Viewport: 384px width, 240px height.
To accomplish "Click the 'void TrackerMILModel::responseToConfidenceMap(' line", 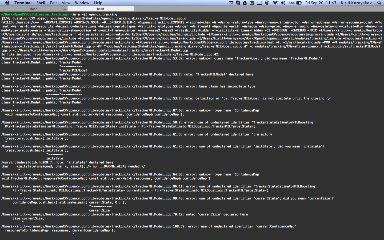I will [106, 178].
